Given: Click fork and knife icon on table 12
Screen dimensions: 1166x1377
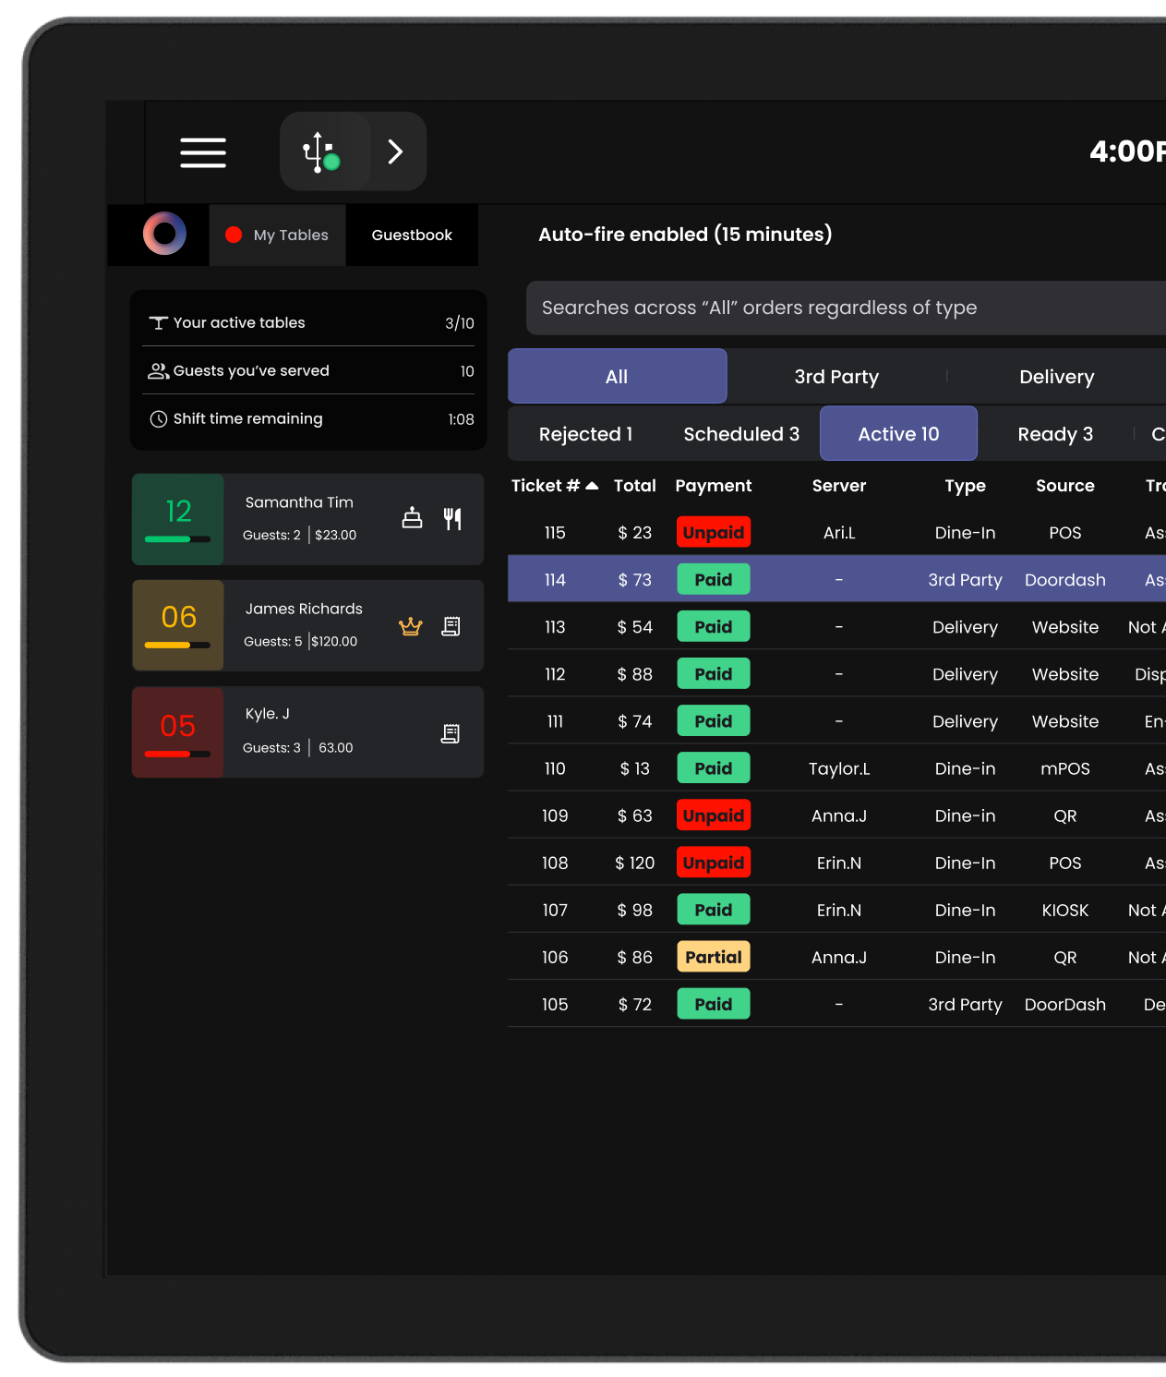Looking at the screenshot, I should tap(452, 519).
